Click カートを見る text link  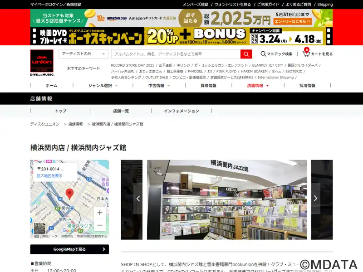coord(322,54)
